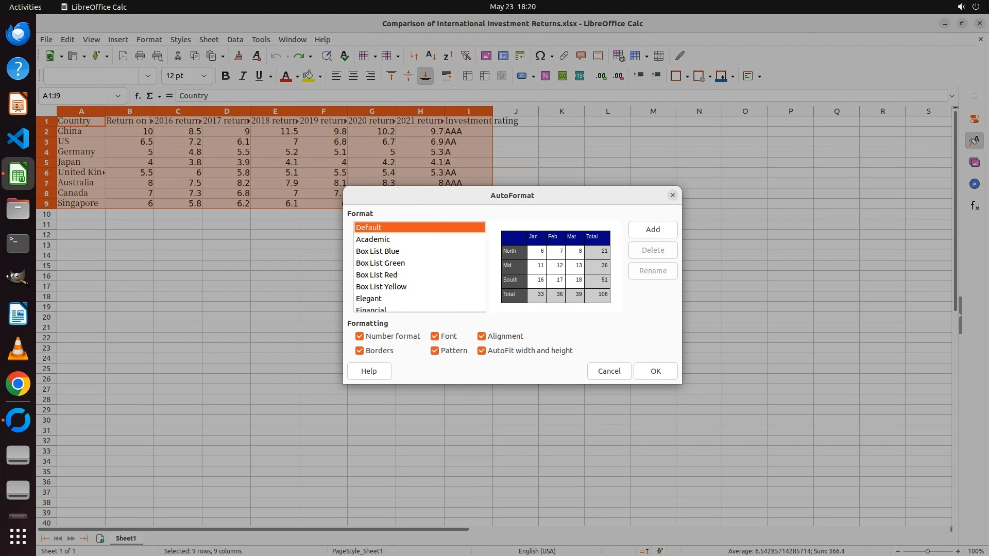Open the Data menu

pyautogui.click(x=235, y=39)
